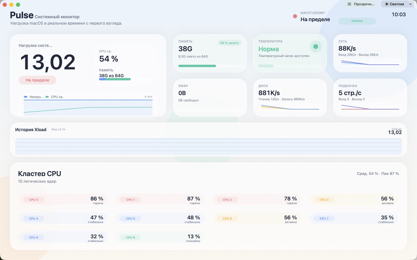The image size is (417, 260).
Task: Click the "Pulse" app title
Action: pyautogui.click(x=22, y=15)
